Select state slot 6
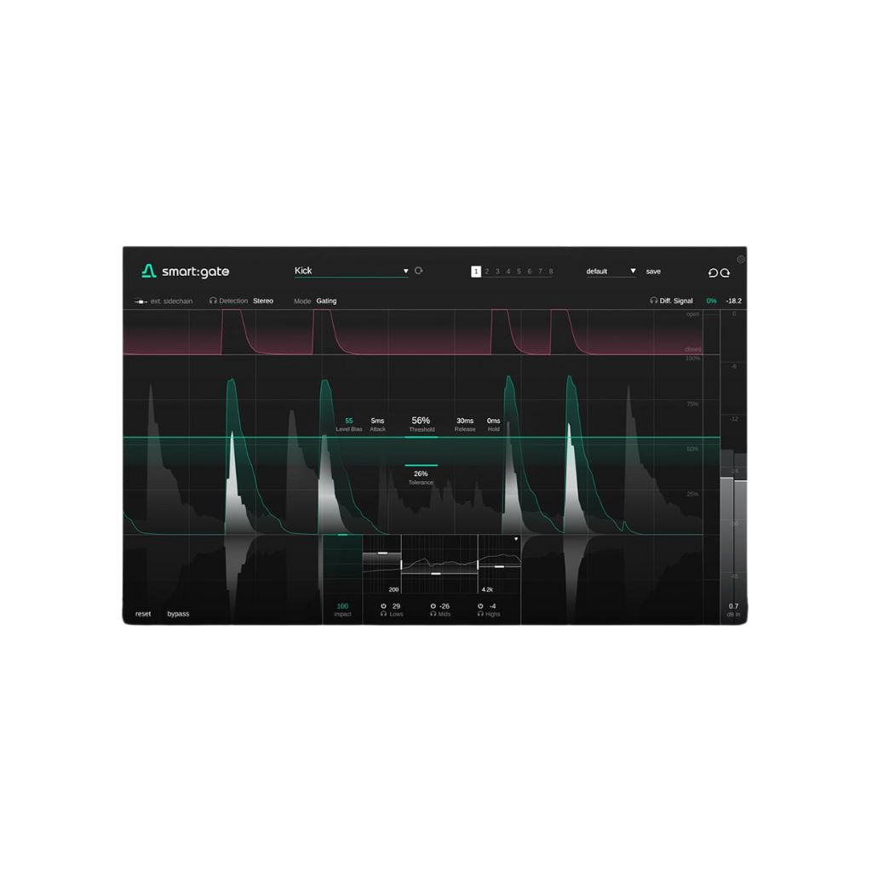This screenshot has width=872, height=872. 530,272
